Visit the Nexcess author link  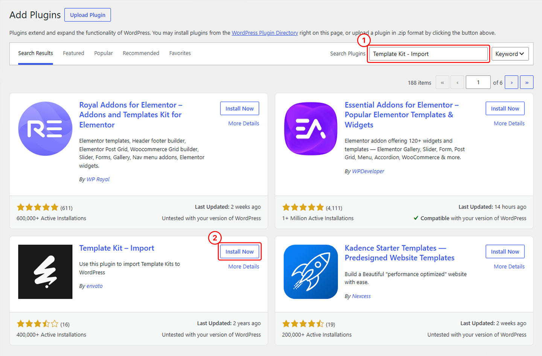click(361, 296)
